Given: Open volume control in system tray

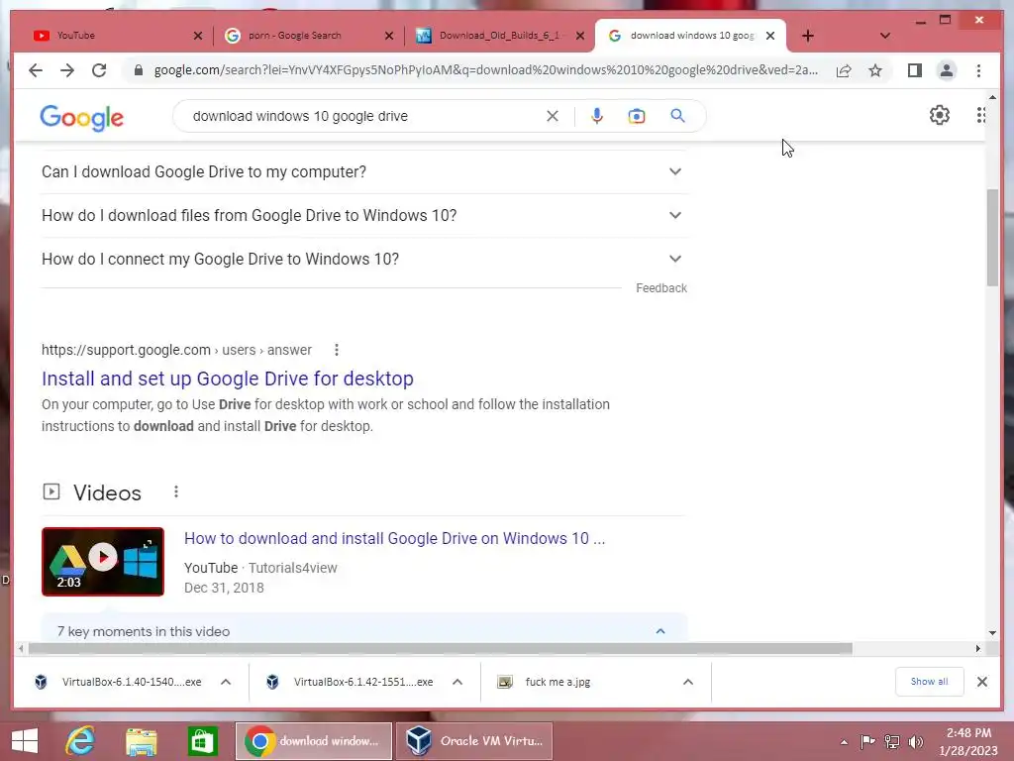Looking at the screenshot, I should click(x=916, y=741).
